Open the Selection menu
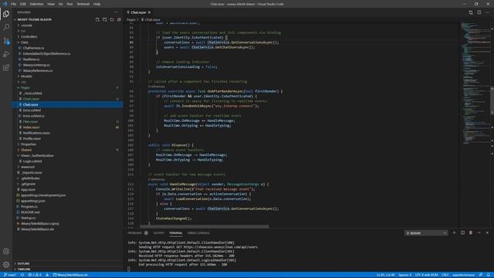Screen dimensions: 494x278 tap(36, 4)
